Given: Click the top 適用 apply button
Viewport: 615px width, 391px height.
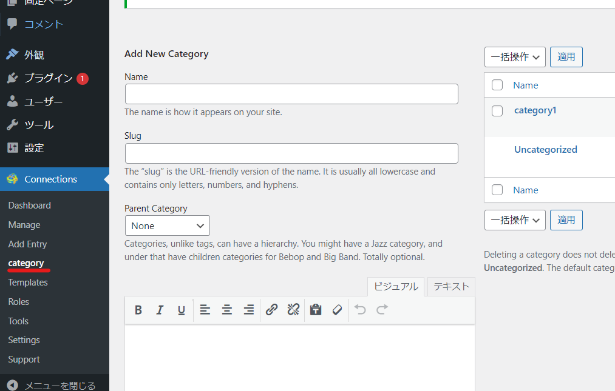Looking at the screenshot, I should point(566,57).
